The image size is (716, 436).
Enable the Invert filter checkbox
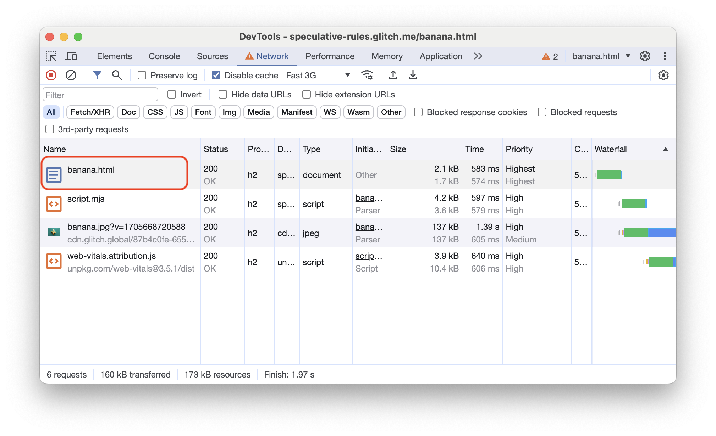pyautogui.click(x=171, y=95)
